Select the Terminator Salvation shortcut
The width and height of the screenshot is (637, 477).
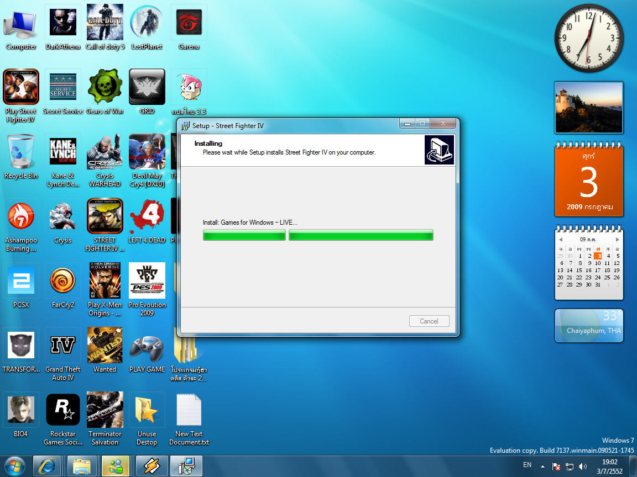(x=105, y=419)
